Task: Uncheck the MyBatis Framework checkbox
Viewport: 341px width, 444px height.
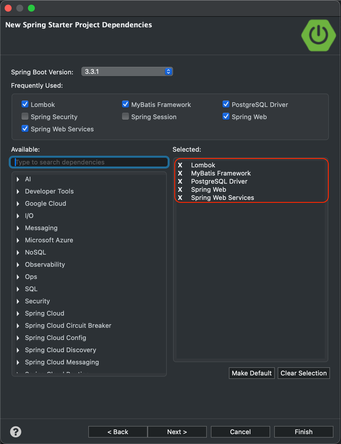Action: [125, 104]
